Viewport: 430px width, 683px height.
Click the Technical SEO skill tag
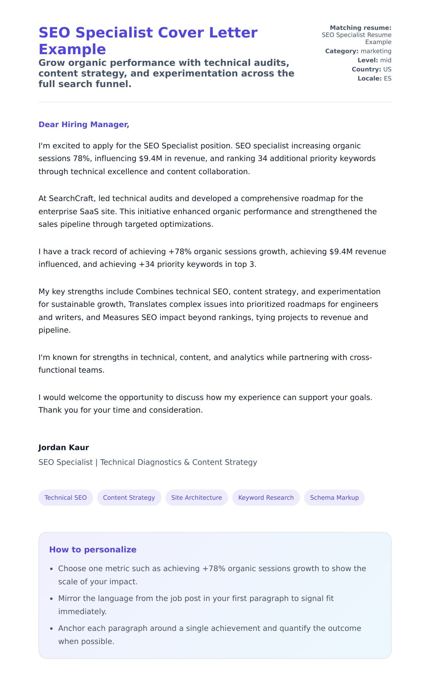(66, 497)
